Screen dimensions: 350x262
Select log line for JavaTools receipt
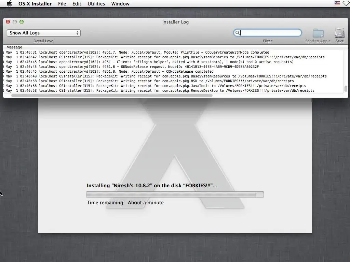(173, 86)
